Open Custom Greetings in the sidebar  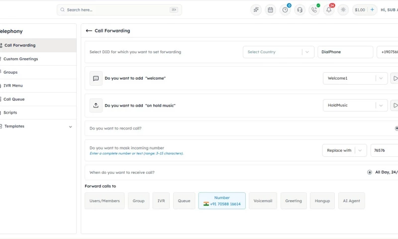38,59
